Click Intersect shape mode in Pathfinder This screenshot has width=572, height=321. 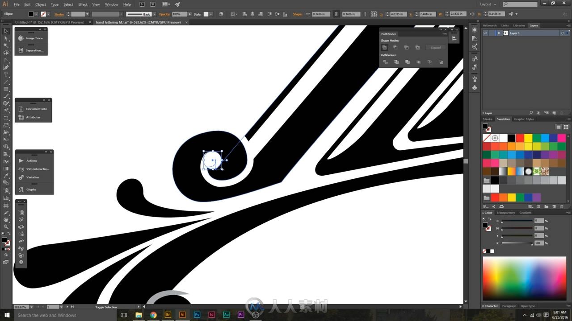406,48
